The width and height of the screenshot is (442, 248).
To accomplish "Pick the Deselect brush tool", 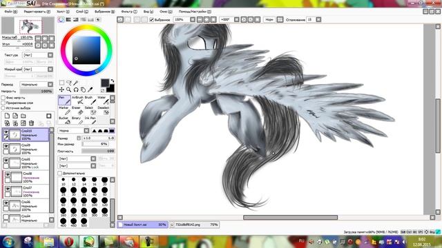I will (x=103, y=110).
